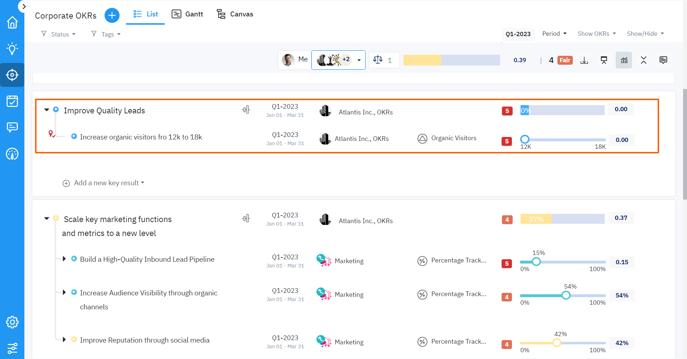Open the calendar tasks icon in sidebar

tap(12, 101)
